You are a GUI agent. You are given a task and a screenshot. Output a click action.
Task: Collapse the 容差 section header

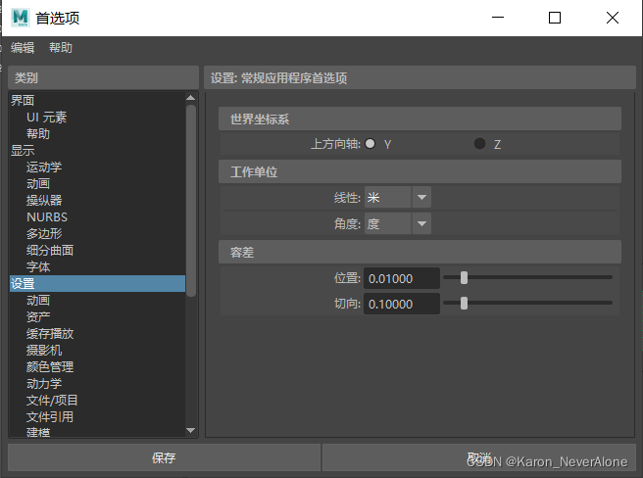click(x=420, y=252)
